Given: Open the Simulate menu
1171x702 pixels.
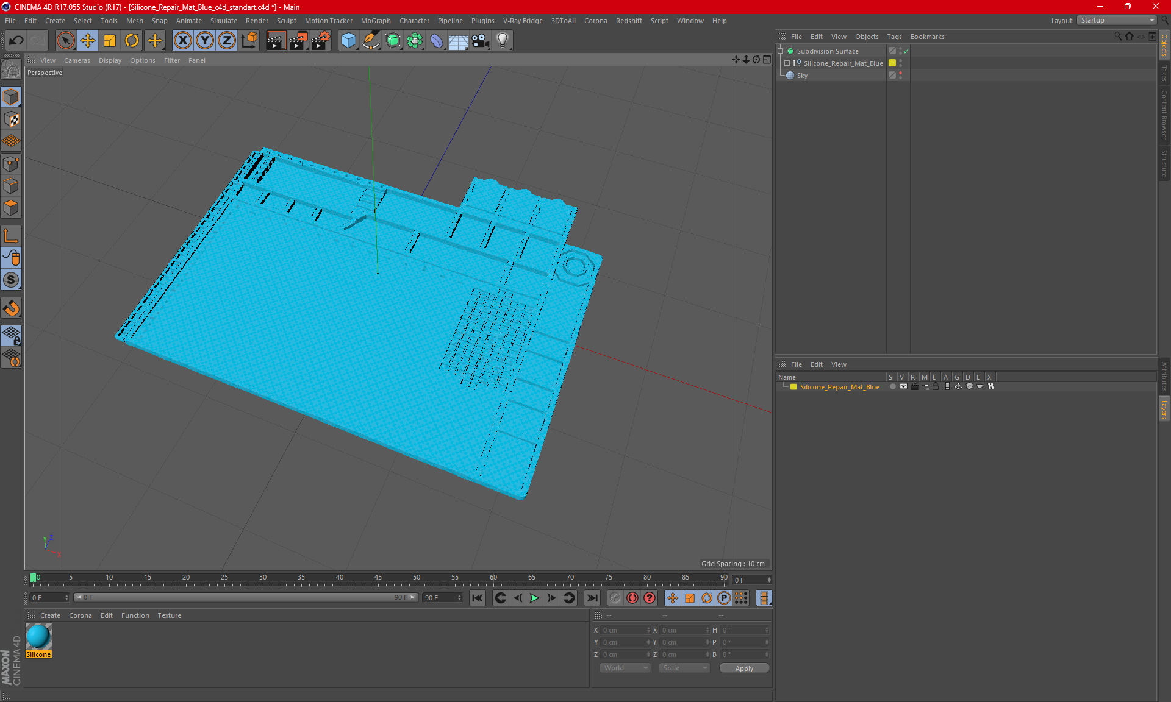Looking at the screenshot, I should (224, 21).
